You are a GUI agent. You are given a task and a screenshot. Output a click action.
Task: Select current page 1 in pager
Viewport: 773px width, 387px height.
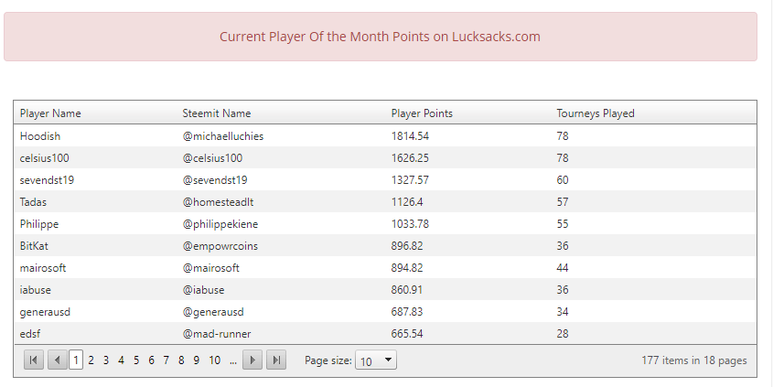click(x=76, y=360)
